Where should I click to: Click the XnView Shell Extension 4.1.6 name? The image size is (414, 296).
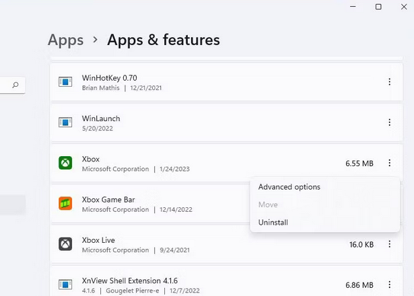[x=130, y=281]
